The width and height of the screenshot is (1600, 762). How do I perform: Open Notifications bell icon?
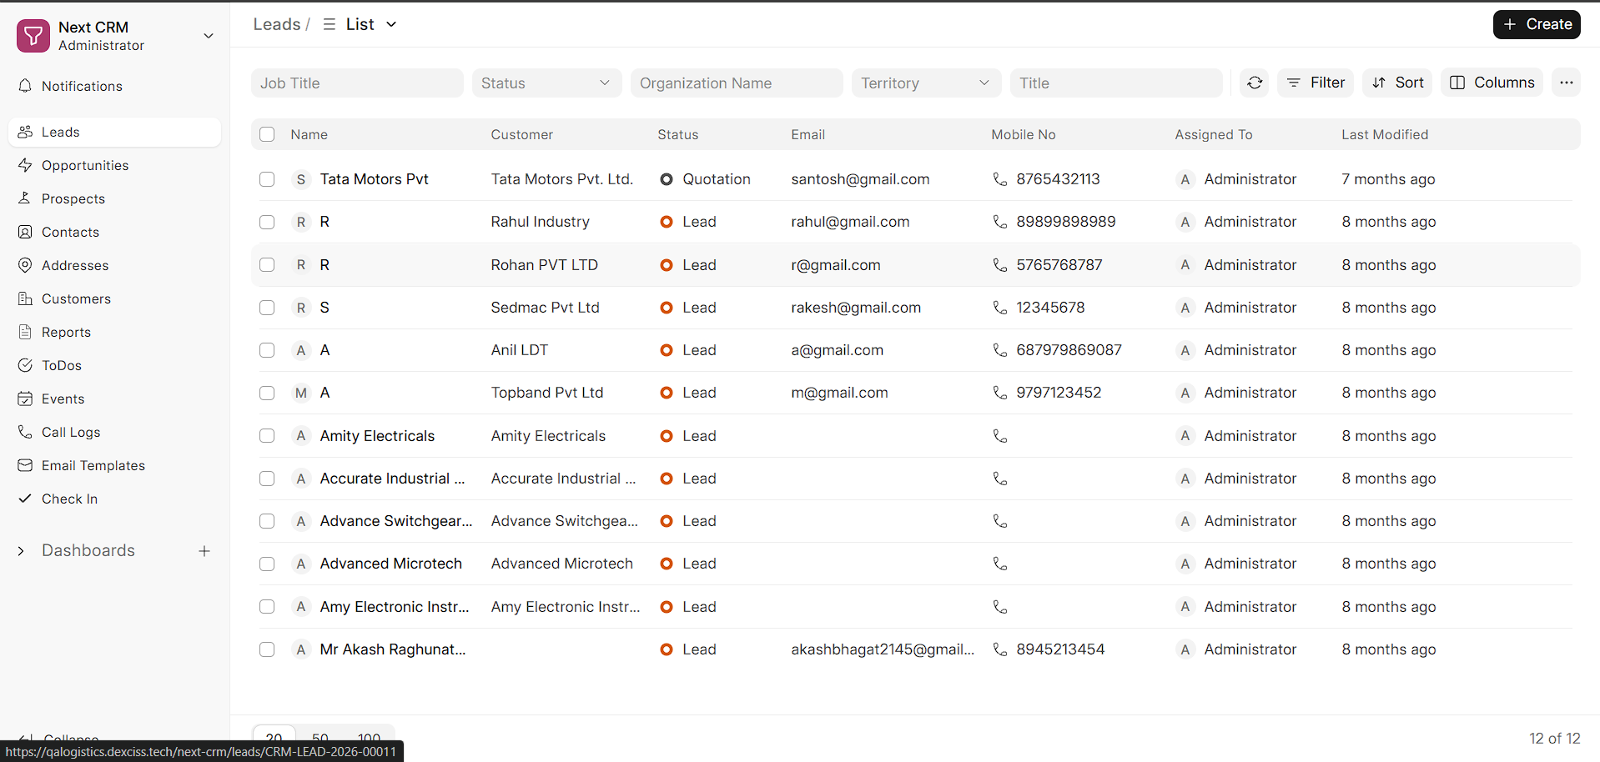pyautogui.click(x=25, y=86)
